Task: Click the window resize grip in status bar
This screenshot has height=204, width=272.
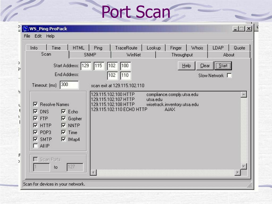Action: (249, 185)
